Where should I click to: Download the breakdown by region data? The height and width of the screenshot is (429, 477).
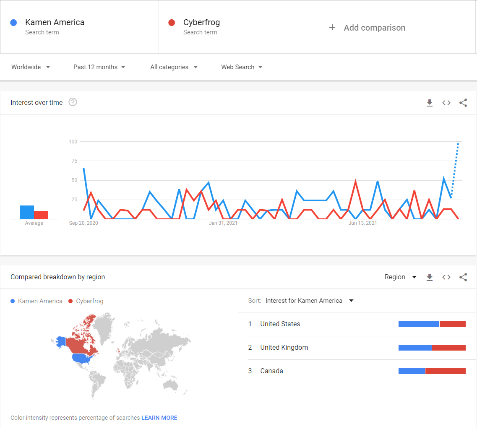point(429,277)
